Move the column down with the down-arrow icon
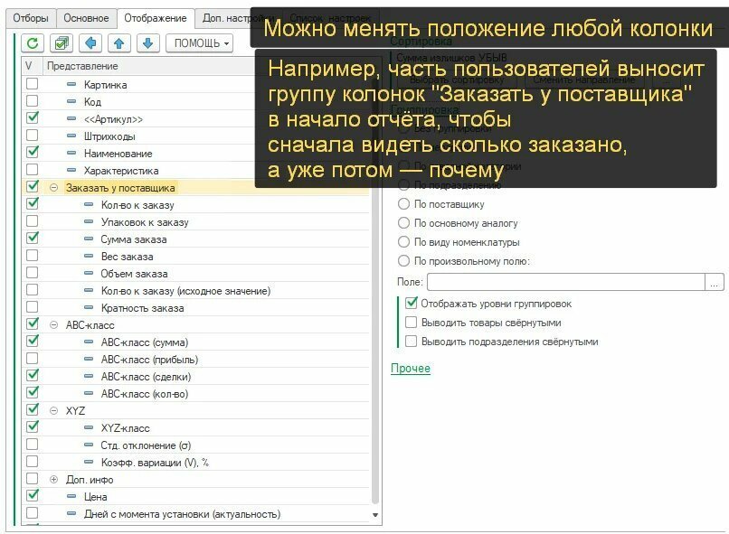This screenshot has width=729, height=534. (147, 43)
